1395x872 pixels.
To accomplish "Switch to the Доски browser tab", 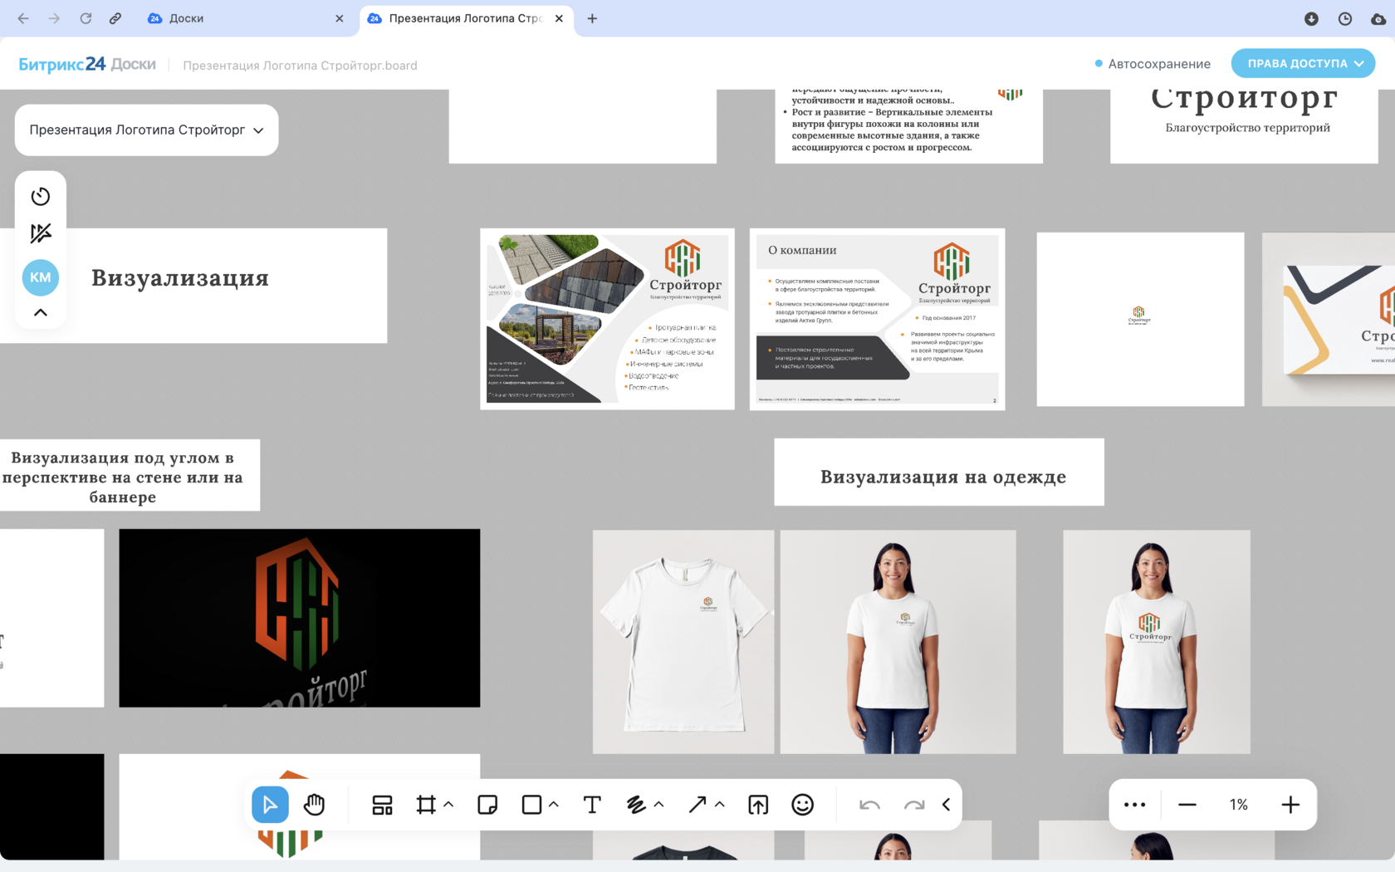I will coord(187,18).
